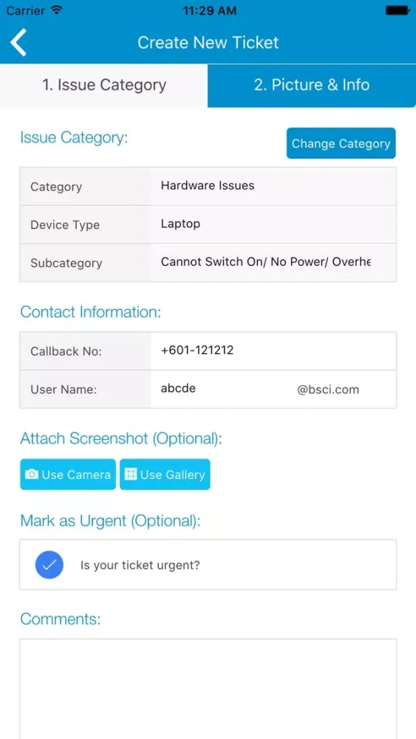Tap the gallery grid icon
This screenshot has height=739, width=416.
click(x=131, y=474)
